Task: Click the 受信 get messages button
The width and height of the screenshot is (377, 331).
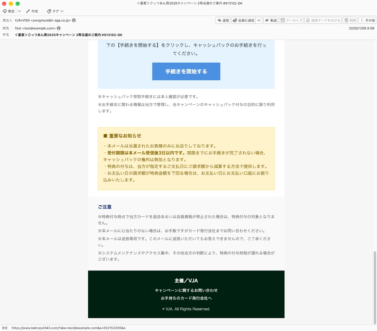Action: click(x=9, y=11)
